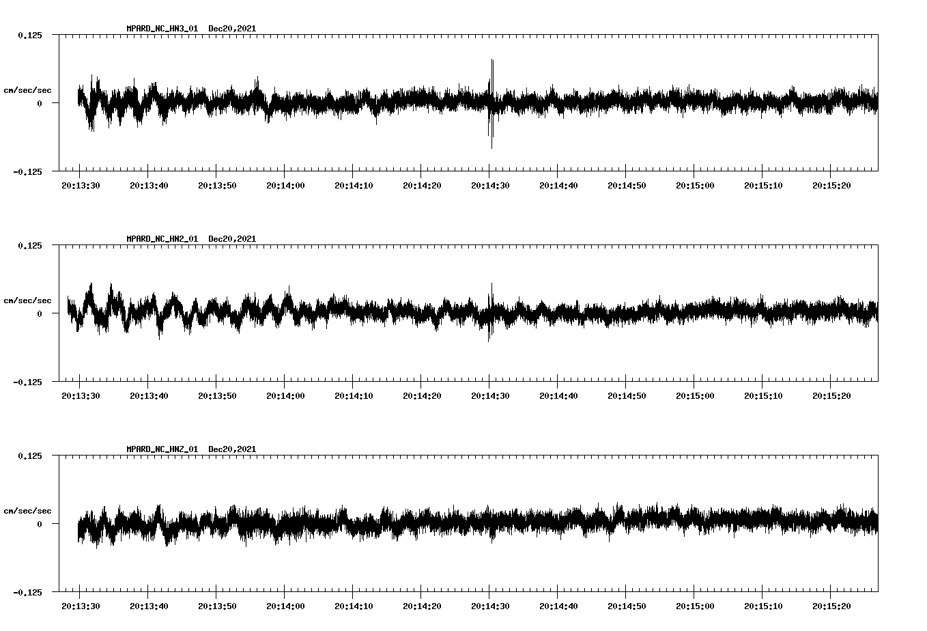This screenshot has height=631, width=927.
Task: Click 20:15:00 time label on HN3 chart
Action: click(x=695, y=185)
